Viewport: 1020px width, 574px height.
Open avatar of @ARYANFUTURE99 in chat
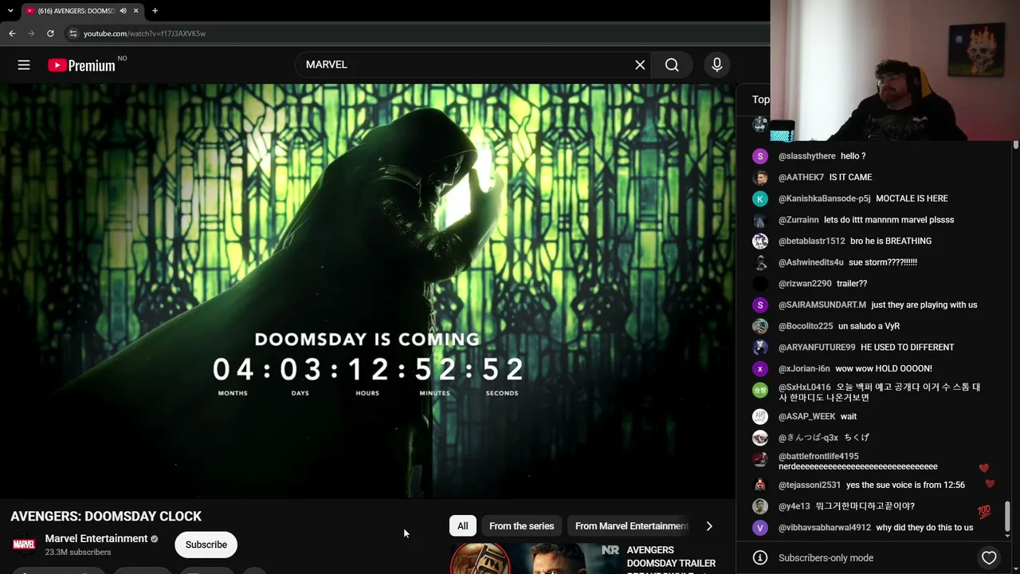tap(760, 348)
